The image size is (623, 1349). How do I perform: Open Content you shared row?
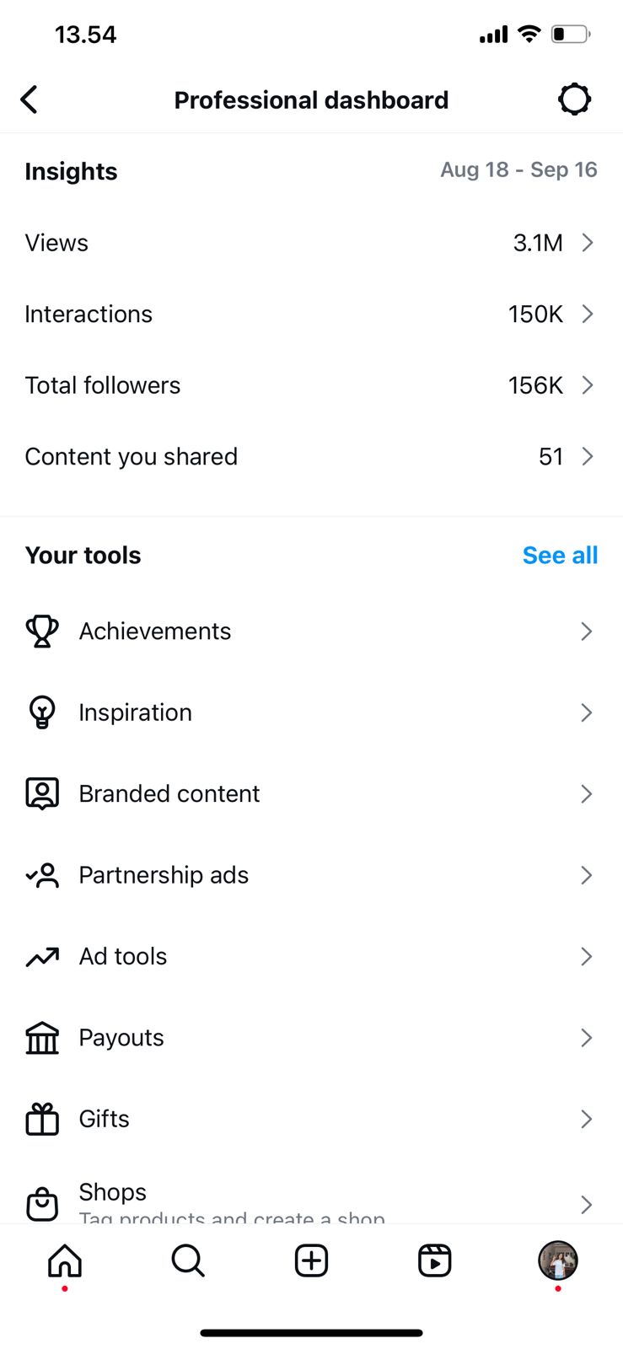pos(310,456)
